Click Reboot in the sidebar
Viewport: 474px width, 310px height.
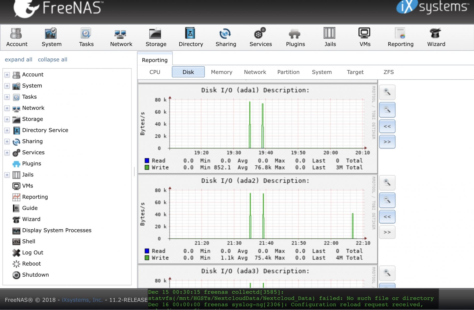coord(27,263)
